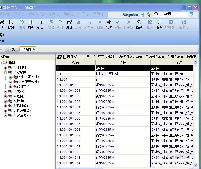
Task: Click the Batch Modify (批改) toolbar icon
Action: (x=109, y=24)
